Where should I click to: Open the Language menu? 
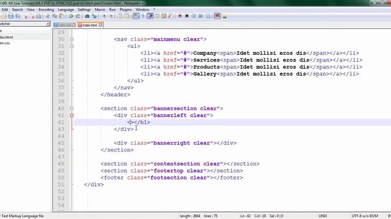tap(66, 10)
